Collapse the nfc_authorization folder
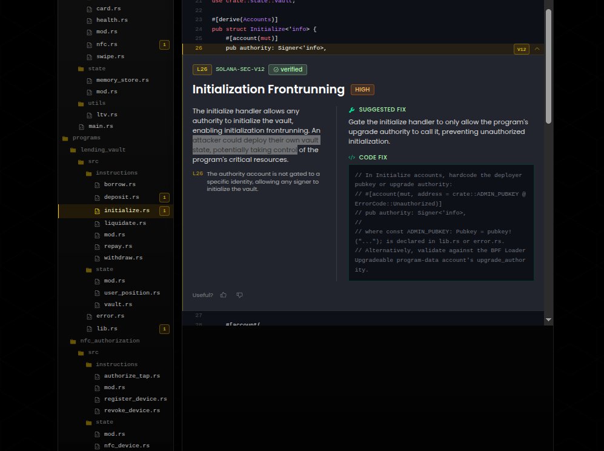 tap(110, 341)
